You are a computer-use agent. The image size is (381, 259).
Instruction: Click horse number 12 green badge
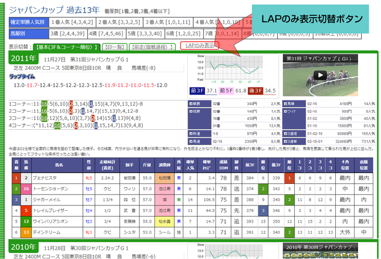tap(26, 221)
